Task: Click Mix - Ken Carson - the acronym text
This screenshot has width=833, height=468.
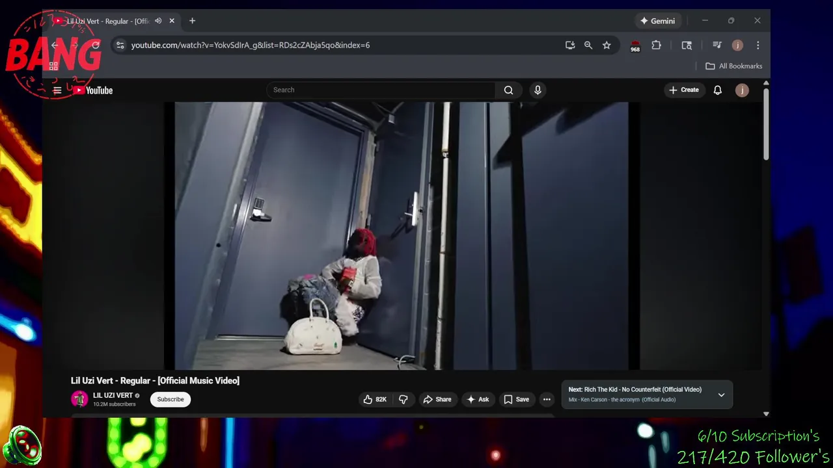Action: 622,400
